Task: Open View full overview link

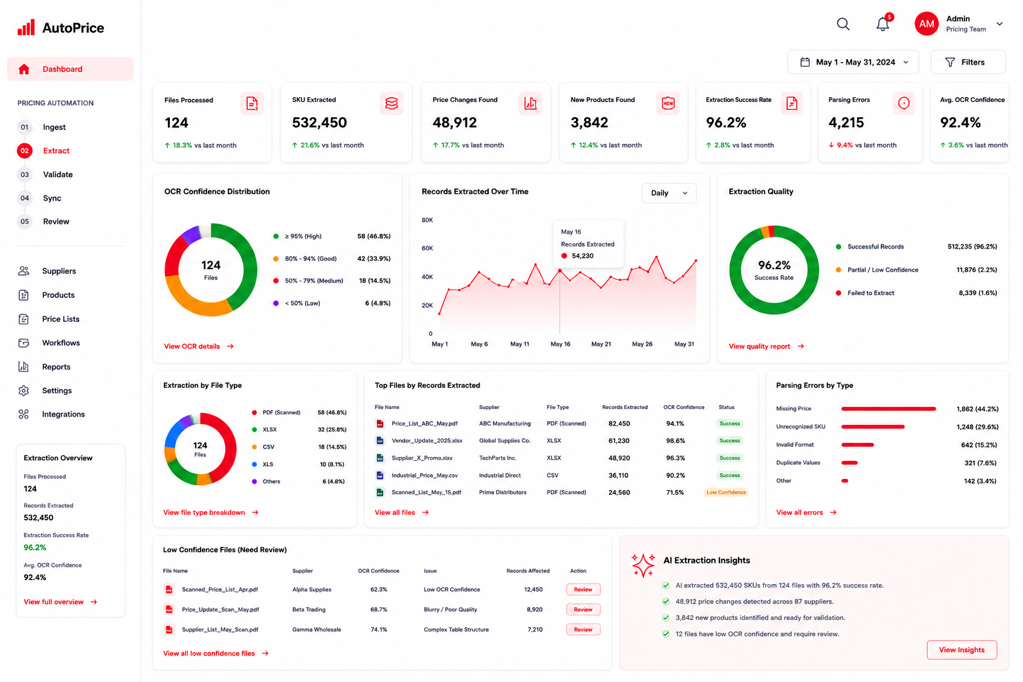Action: pos(61,602)
